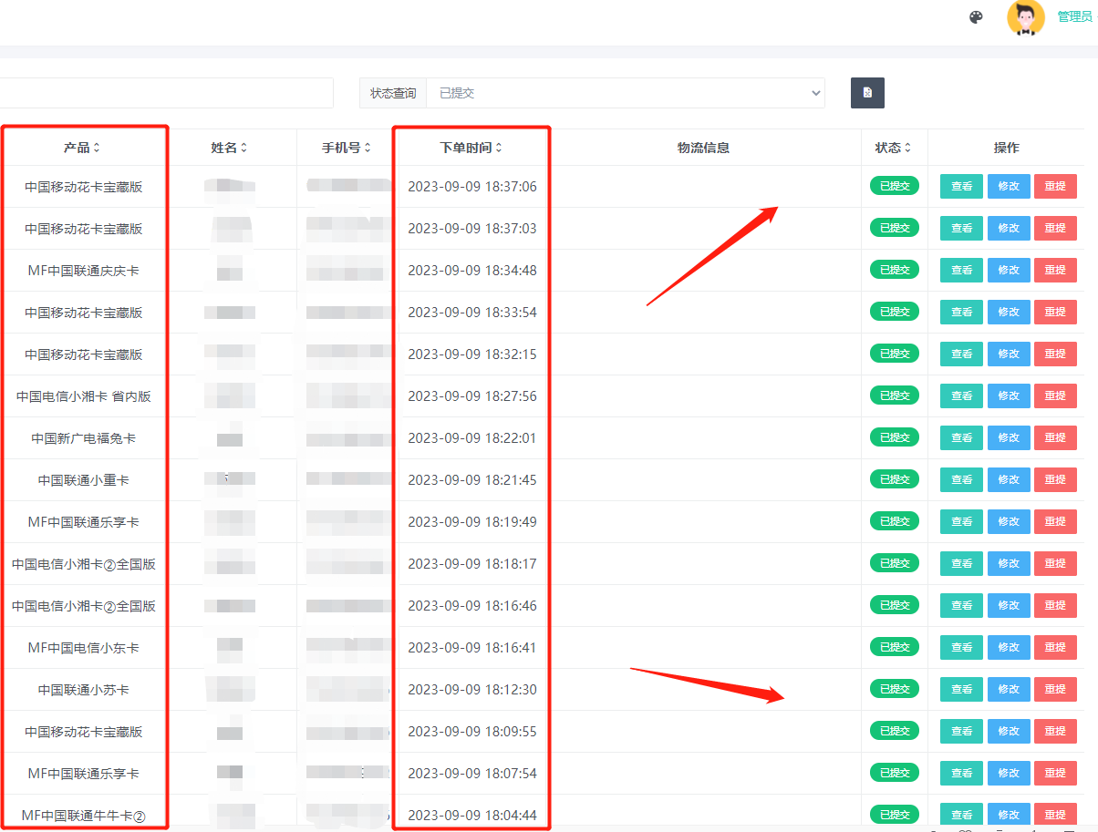Click the order time 2023-09-09 18:22:01
Viewport: 1098px width, 832px height.
click(x=472, y=438)
